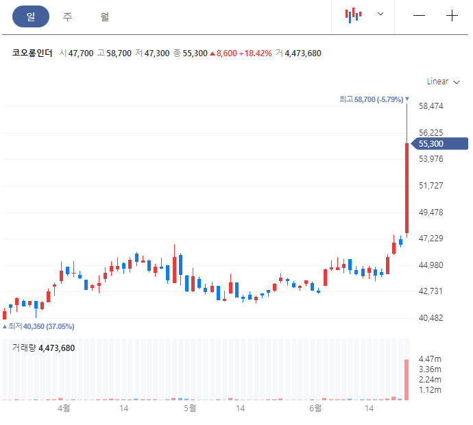The image size is (473, 425).
Task: Click the red 8,600 price change value
Action: (223, 53)
